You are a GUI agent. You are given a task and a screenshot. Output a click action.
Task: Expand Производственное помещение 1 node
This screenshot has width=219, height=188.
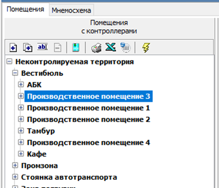[x=21, y=107]
